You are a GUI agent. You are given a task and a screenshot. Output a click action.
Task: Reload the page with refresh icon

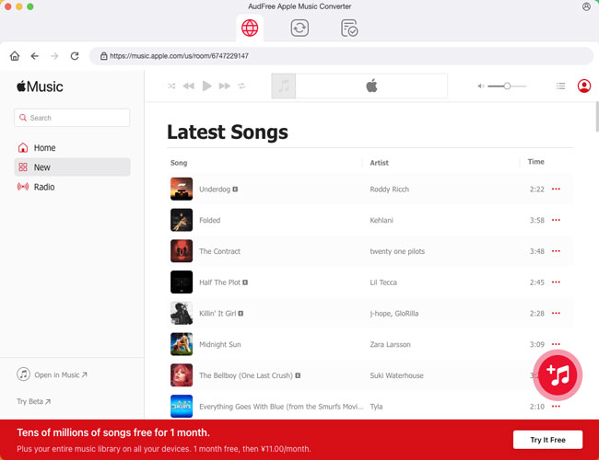(x=75, y=56)
